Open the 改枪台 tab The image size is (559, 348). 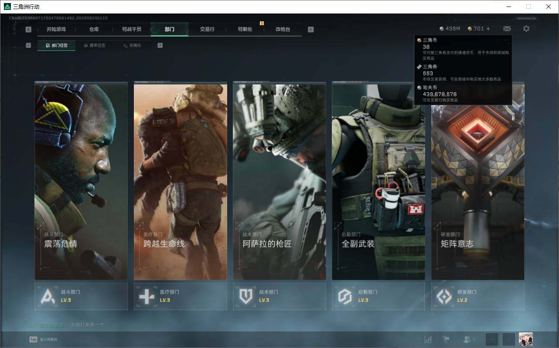point(283,29)
